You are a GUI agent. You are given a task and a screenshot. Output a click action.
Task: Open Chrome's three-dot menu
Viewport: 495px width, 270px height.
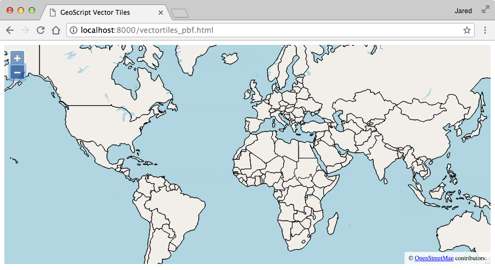pyautogui.click(x=485, y=30)
